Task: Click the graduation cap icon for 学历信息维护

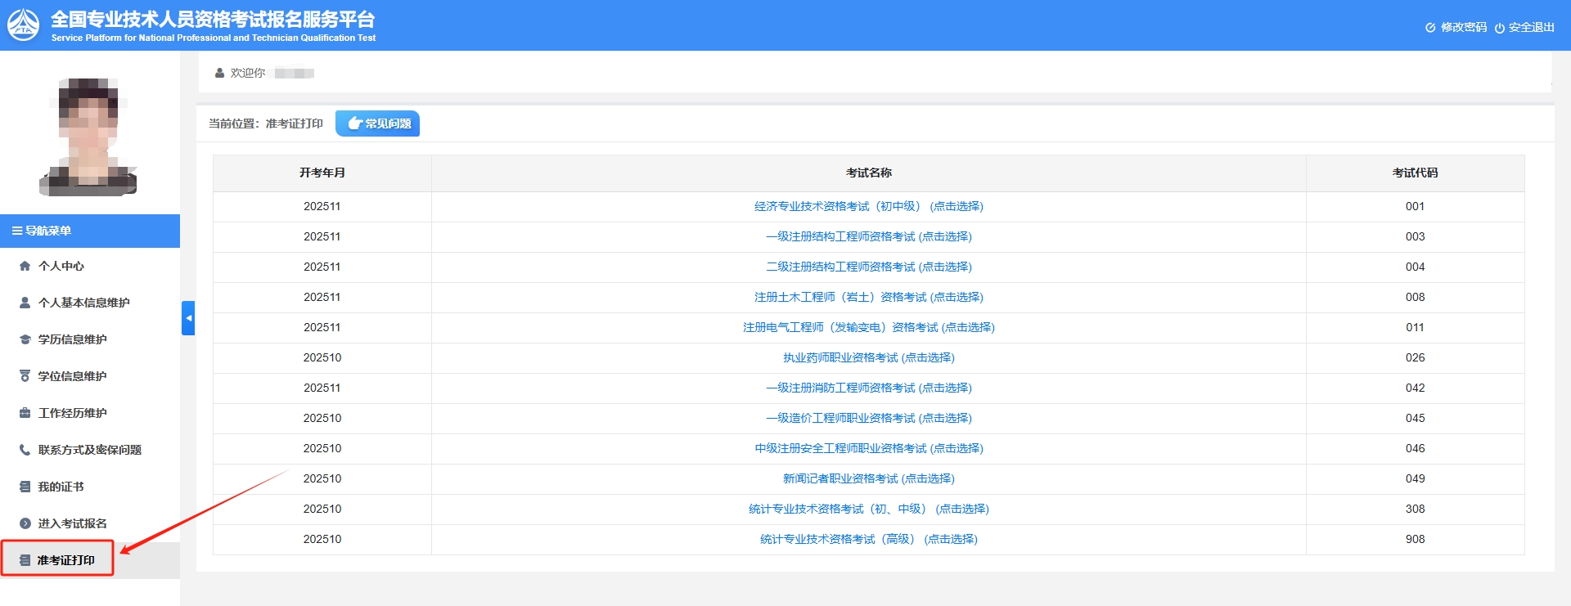Action: coord(25,339)
